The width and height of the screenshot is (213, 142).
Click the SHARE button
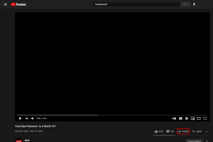pos(183,131)
